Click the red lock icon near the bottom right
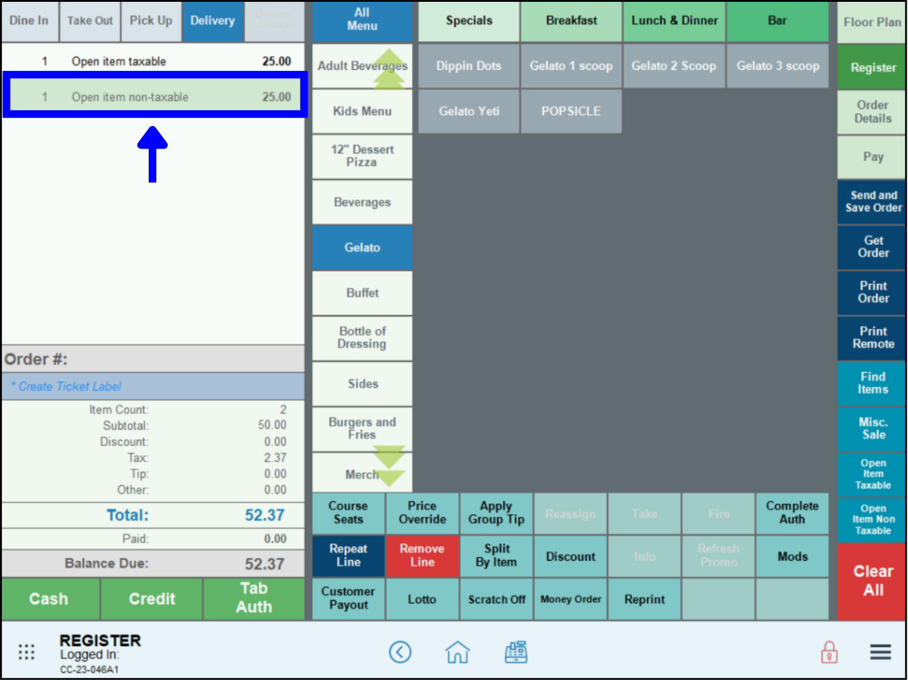 coord(829,652)
